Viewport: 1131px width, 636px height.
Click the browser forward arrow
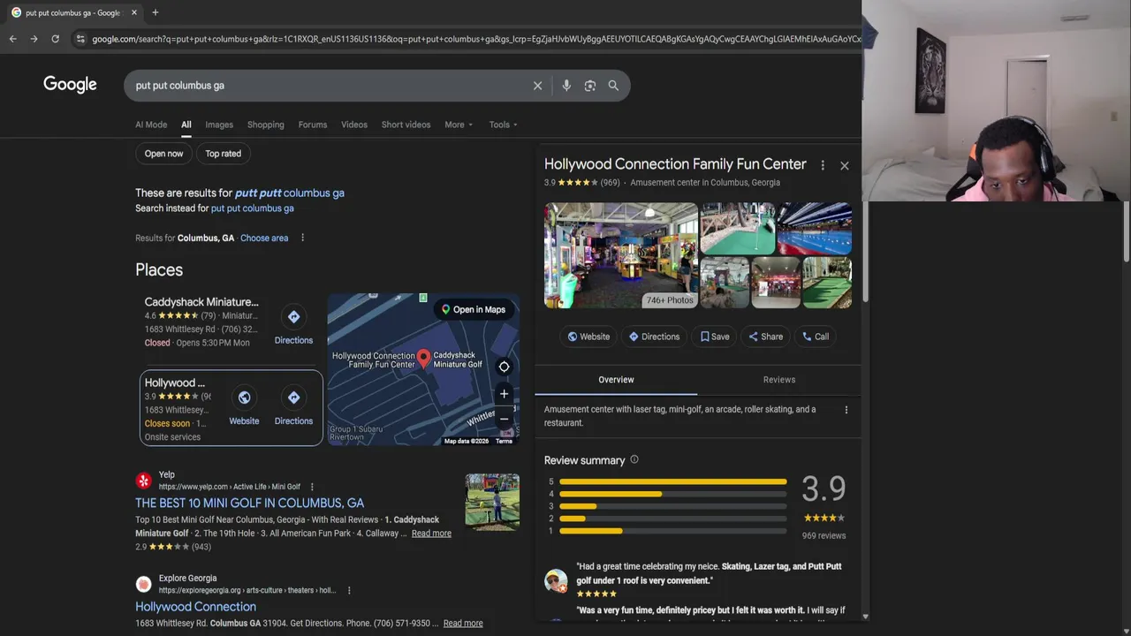point(34,39)
